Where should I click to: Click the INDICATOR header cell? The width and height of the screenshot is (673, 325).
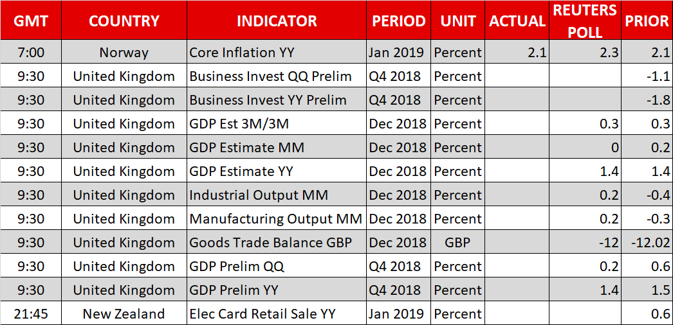click(x=277, y=21)
